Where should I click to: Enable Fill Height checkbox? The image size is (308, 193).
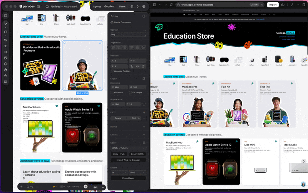130,92
